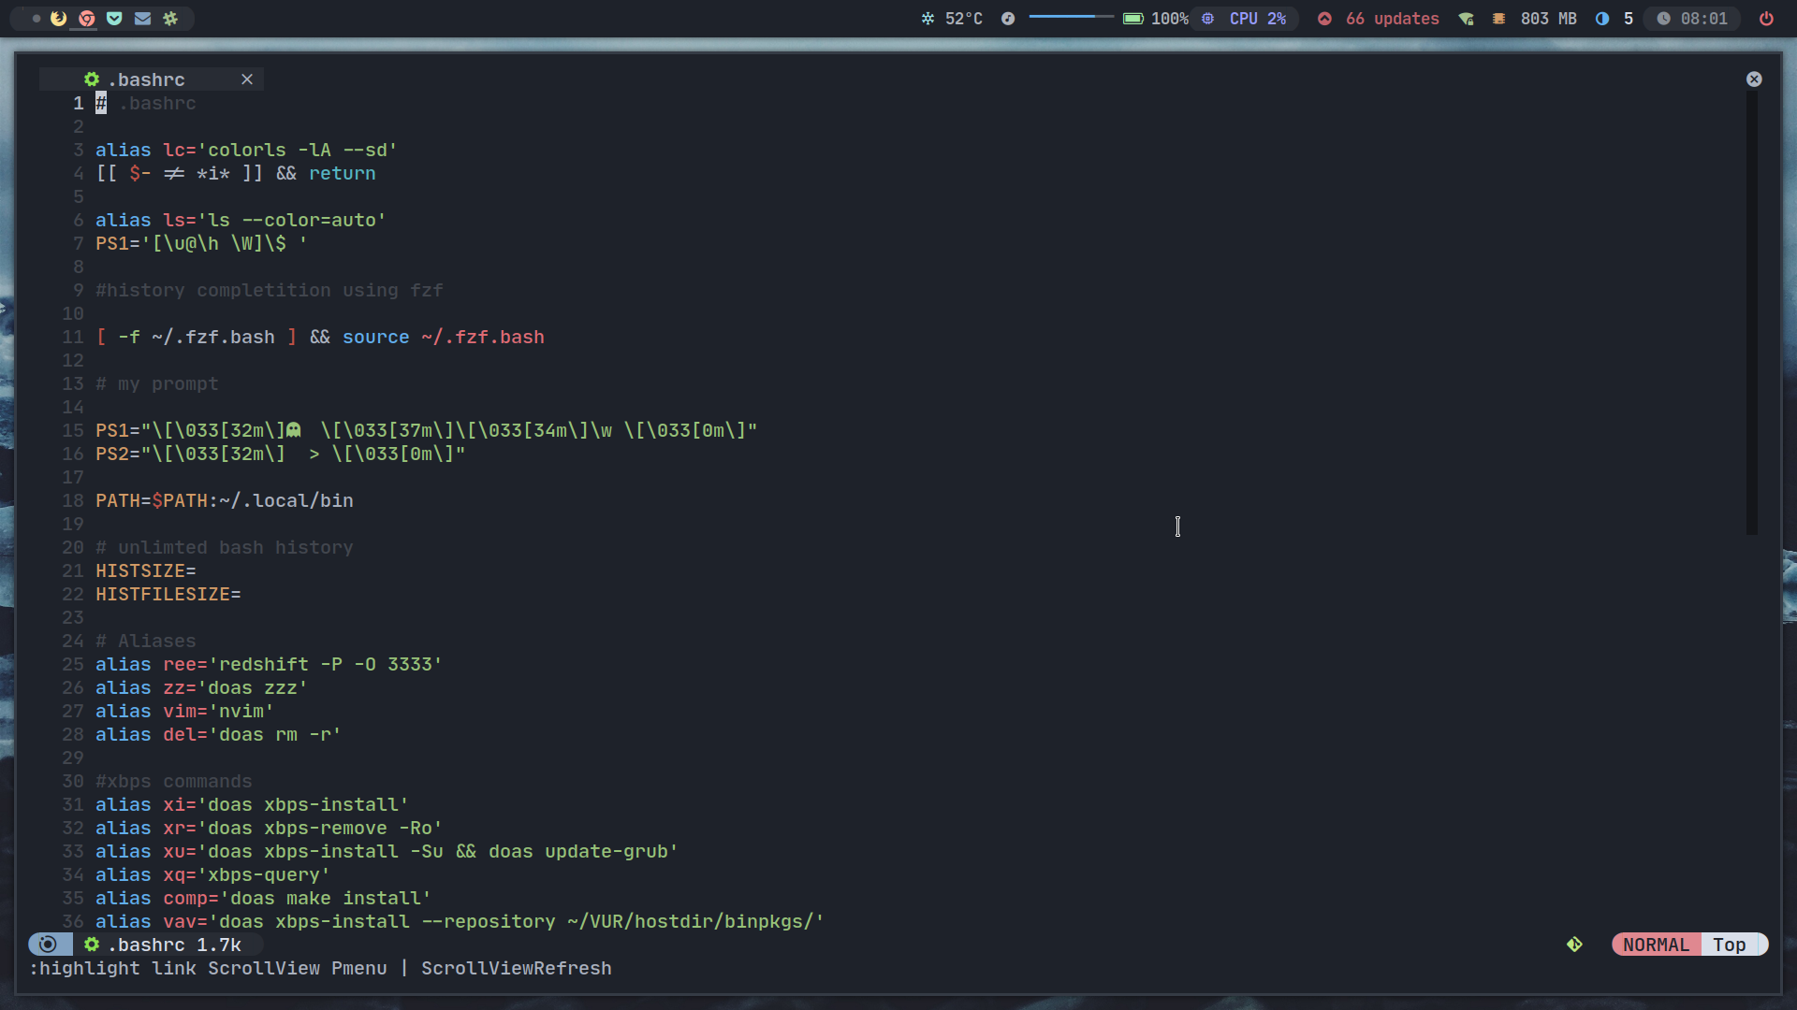Click the memory usage icon showing 803 MB
Viewport: 1797px width, 1010px height.
[1499, 19]
